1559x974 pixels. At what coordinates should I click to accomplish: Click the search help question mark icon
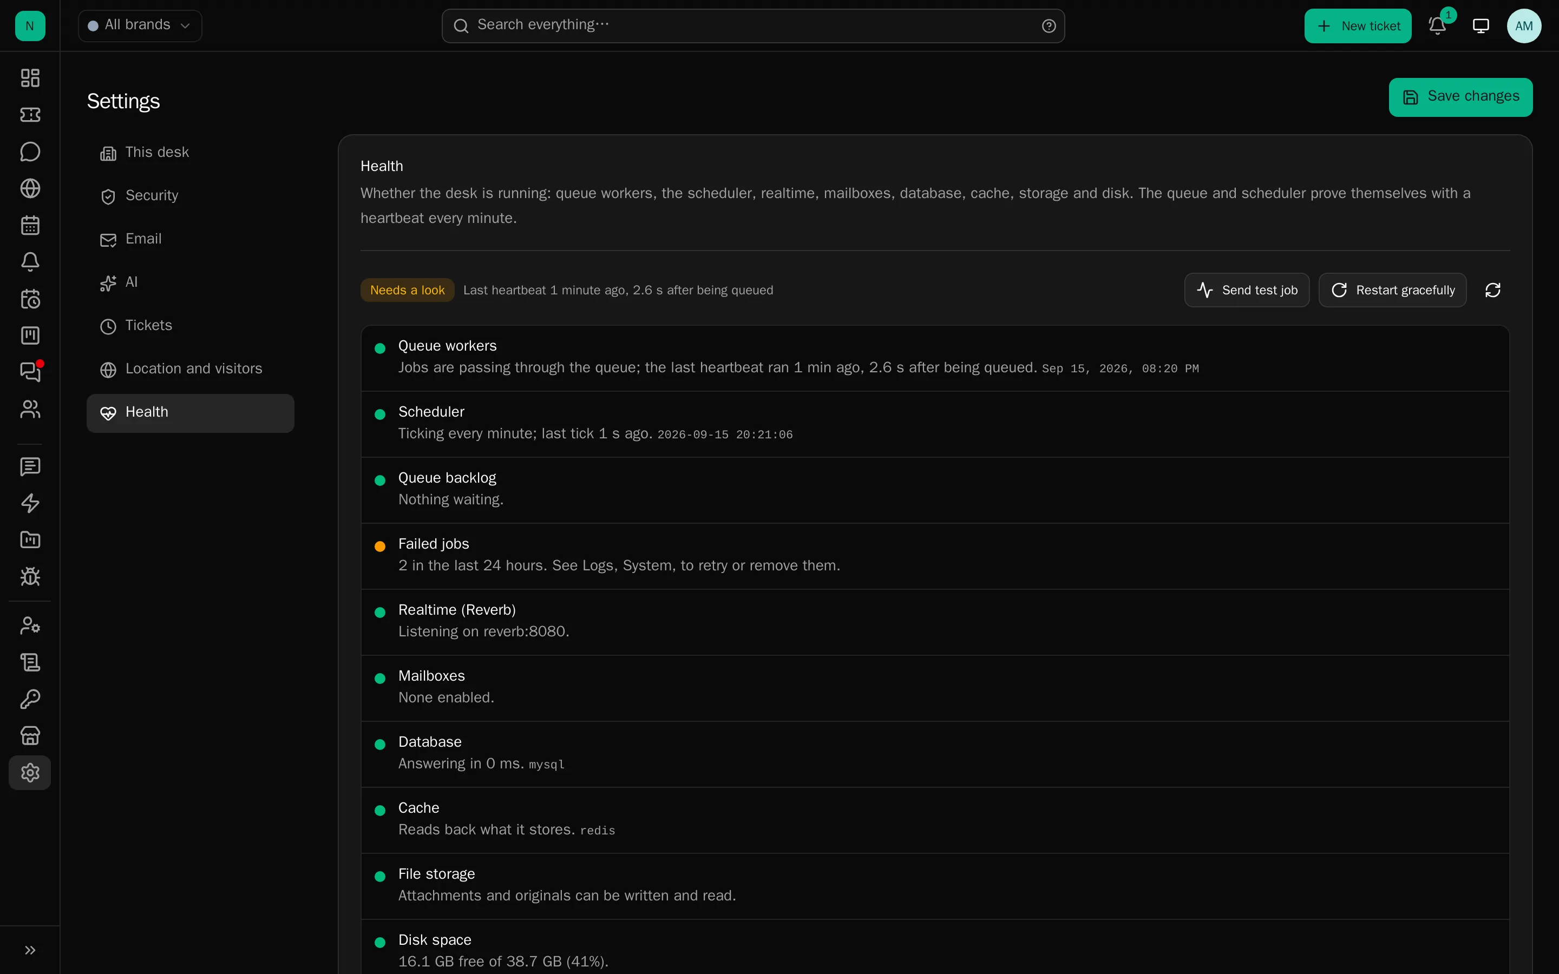click(1049, 26)
